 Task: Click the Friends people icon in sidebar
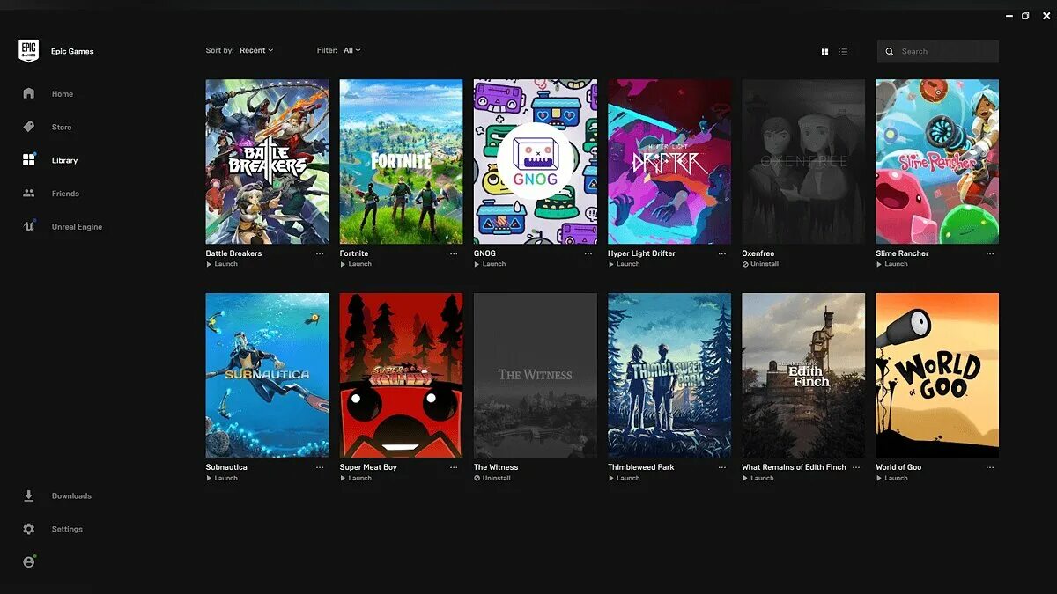(28, 194)
